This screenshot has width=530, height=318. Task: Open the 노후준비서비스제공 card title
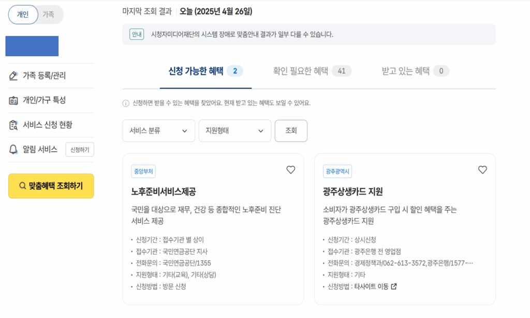coord(164,192)
